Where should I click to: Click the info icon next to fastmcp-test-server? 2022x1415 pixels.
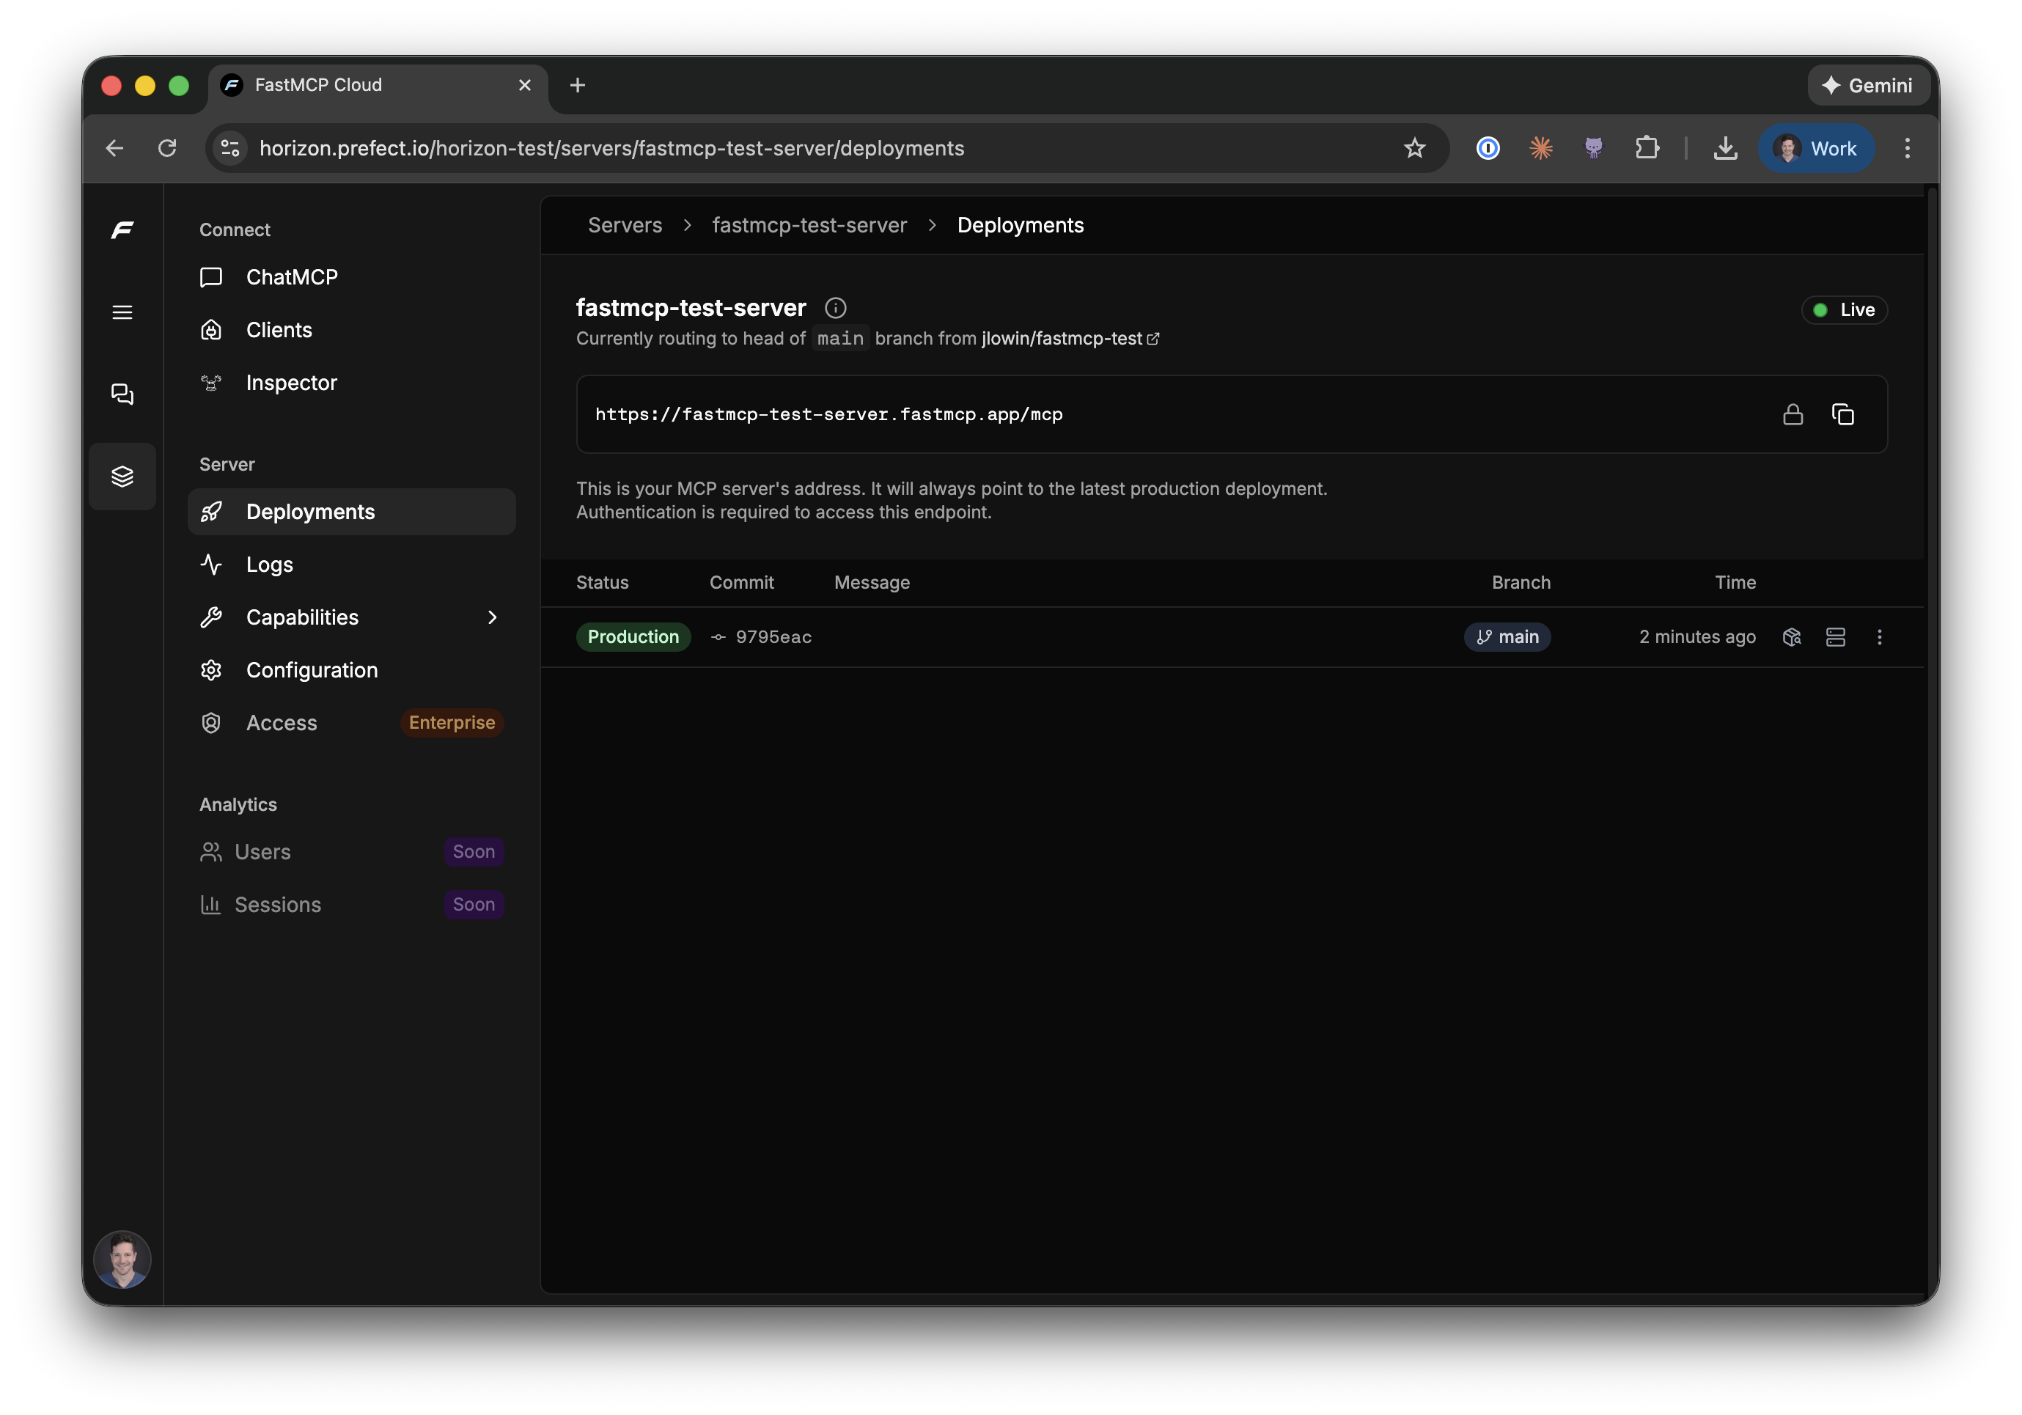835,308
